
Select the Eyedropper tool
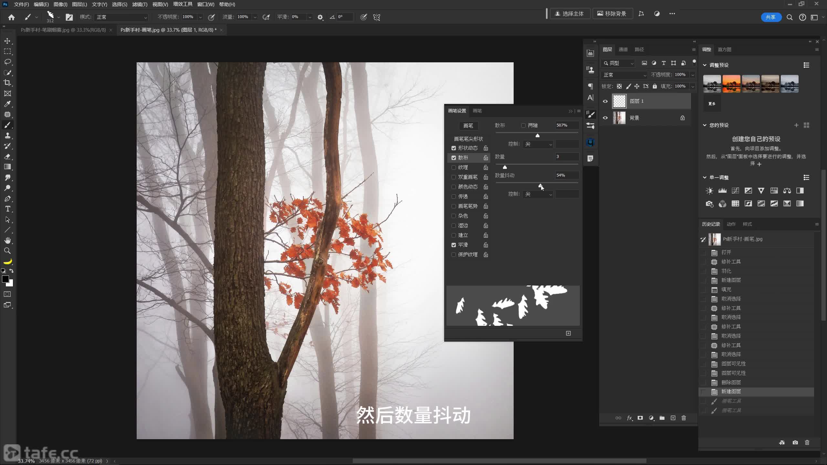[7, 104]
